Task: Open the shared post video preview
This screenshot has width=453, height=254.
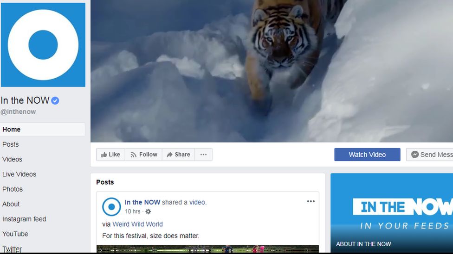Action: [208, 249]
